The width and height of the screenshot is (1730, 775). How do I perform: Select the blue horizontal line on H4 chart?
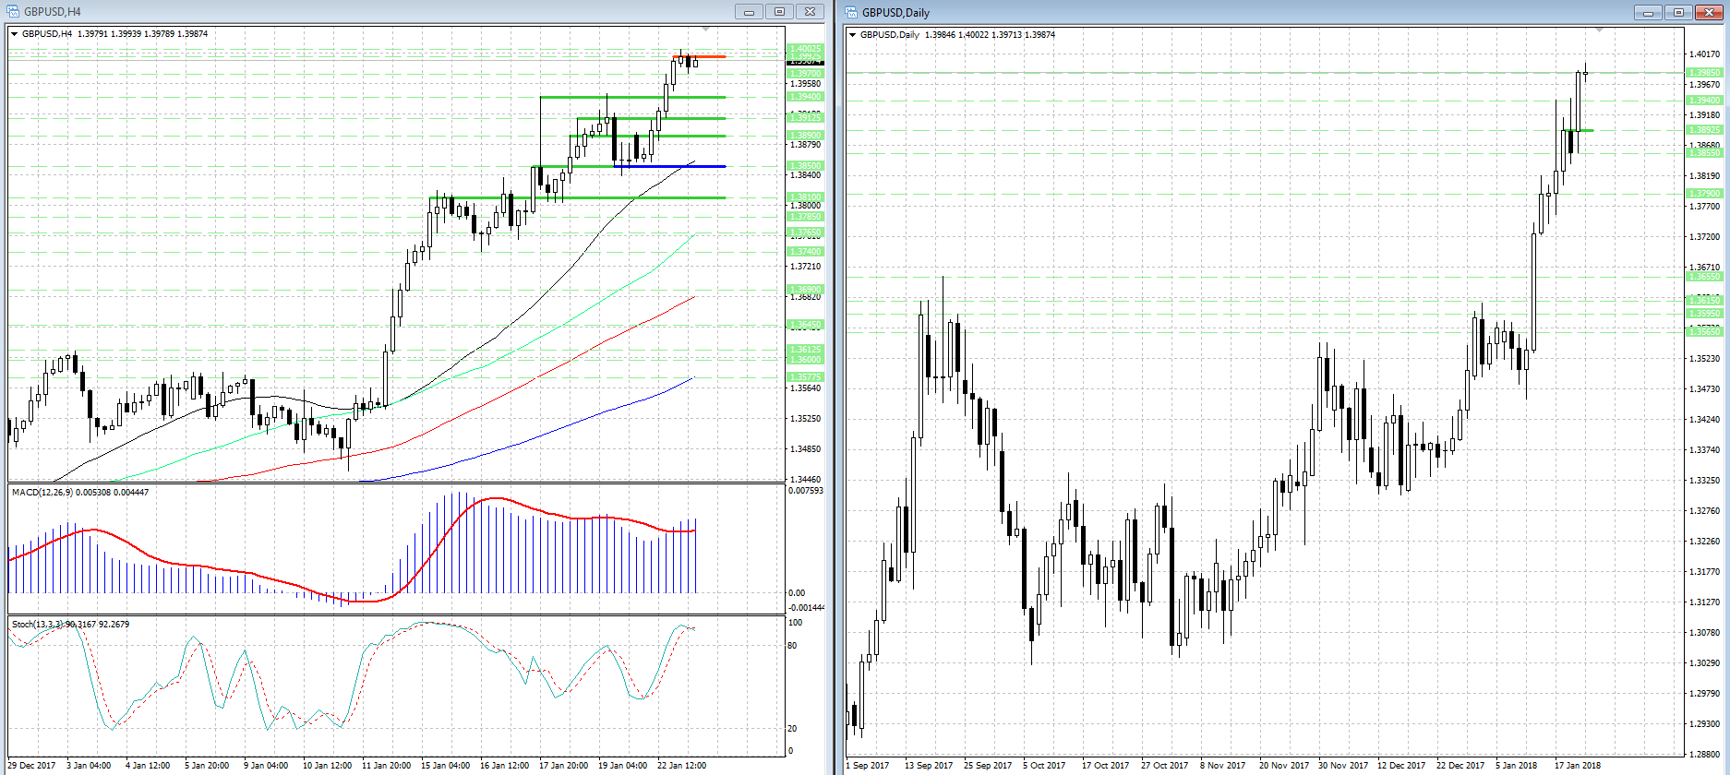pos(669,166)
